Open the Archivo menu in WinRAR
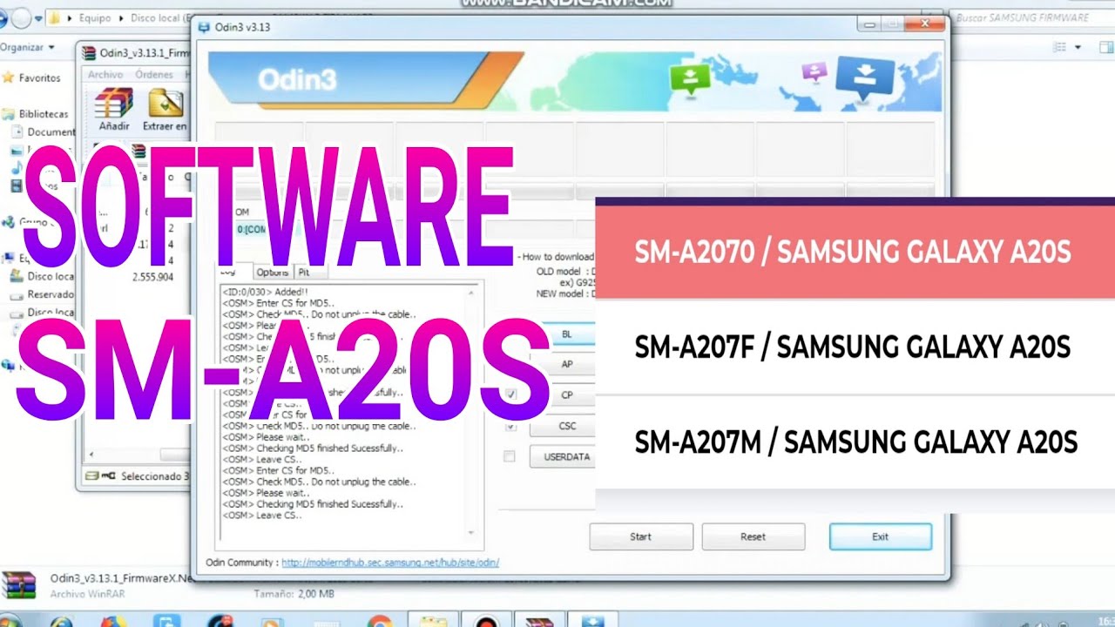The image size is (1115, 627). point(105,75)
